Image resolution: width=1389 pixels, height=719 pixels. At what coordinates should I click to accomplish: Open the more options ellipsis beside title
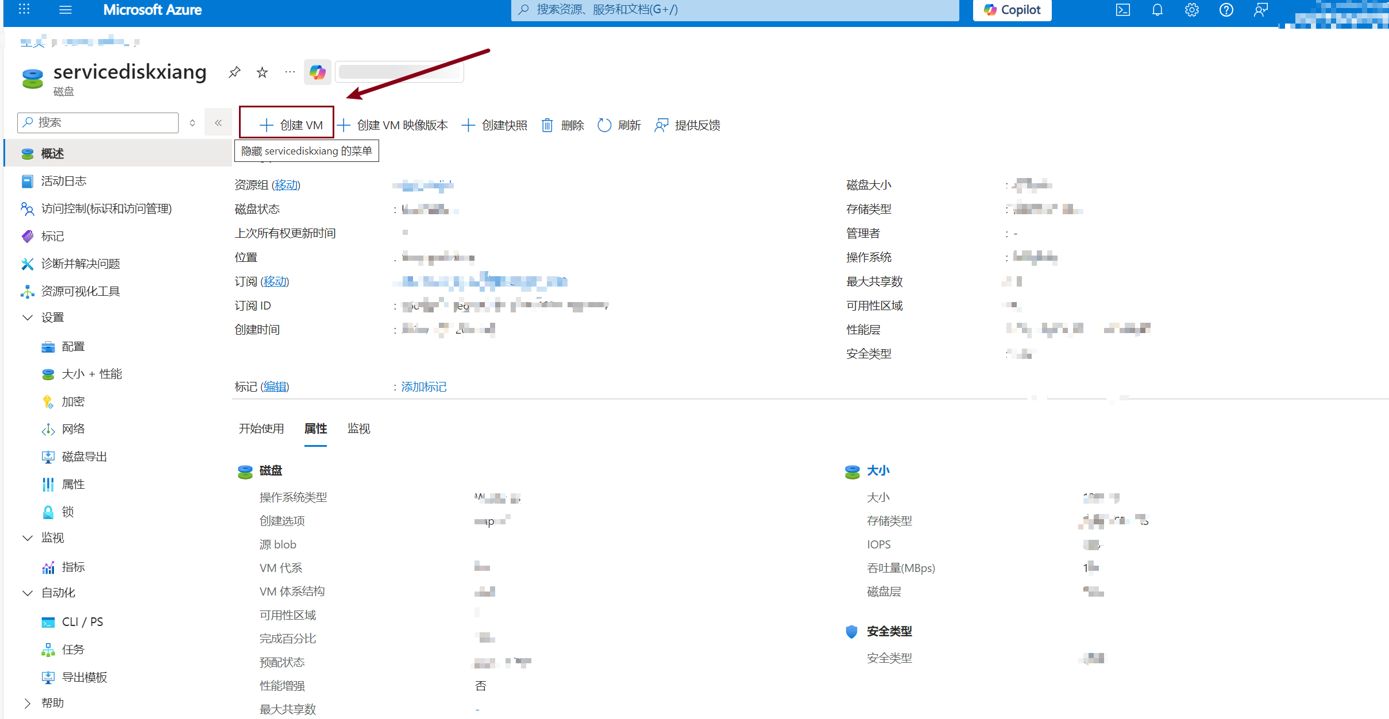(x=290, y=72)
